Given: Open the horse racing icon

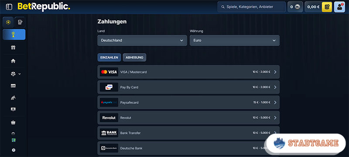Looking at the screenshot, I should click(x=14, y=97).
